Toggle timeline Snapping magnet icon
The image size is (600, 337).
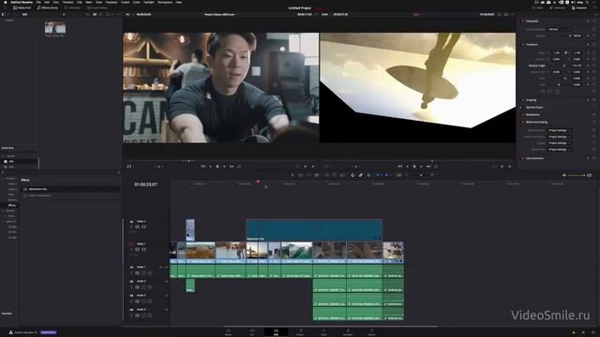pyautogui.click(x=352, y=175)
